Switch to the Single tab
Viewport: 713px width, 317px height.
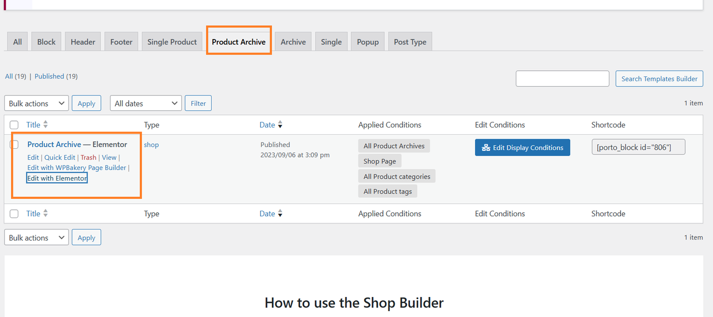tap(331, 42)
